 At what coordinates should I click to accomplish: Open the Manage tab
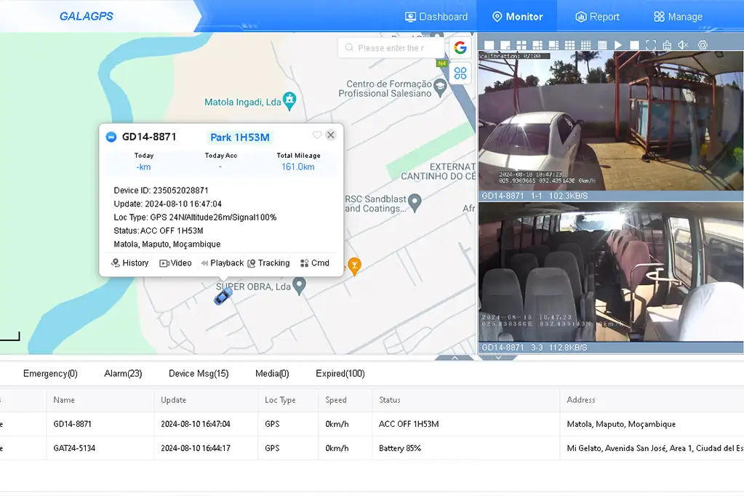point(678,17)
